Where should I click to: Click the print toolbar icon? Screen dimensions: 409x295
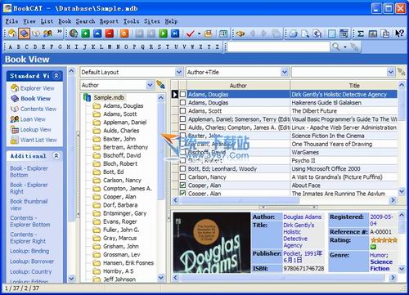(294, 34)
